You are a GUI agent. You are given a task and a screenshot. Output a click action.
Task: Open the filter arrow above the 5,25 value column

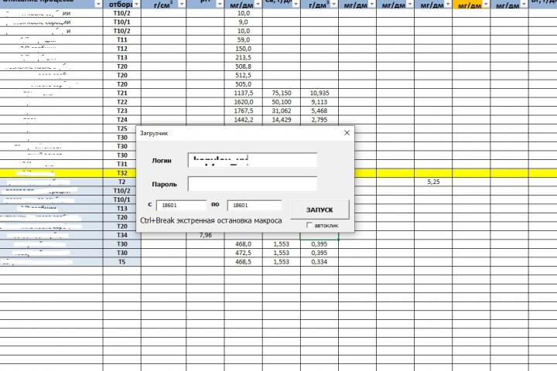pos(448,5)
